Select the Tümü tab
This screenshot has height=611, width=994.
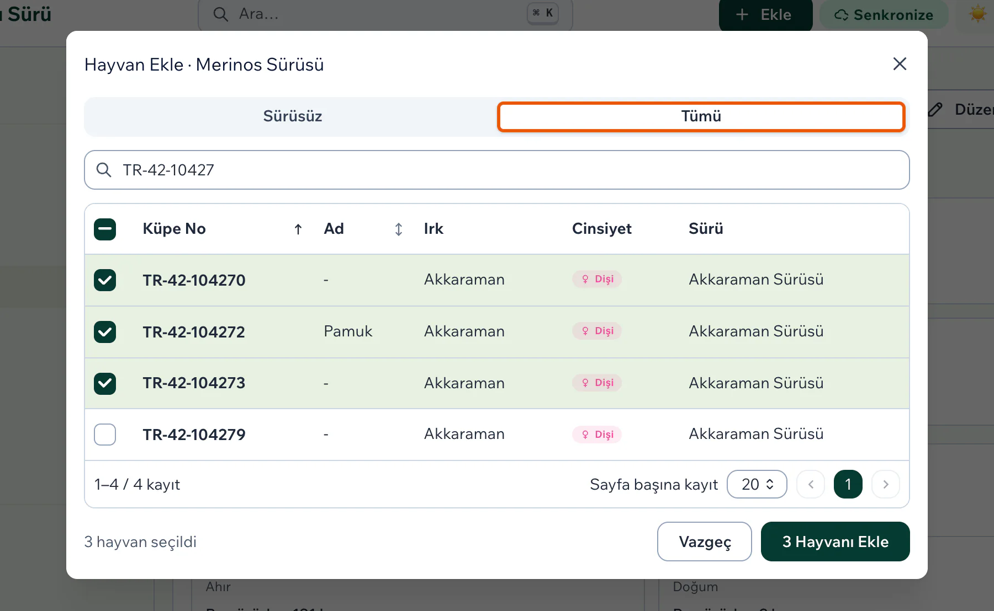pyautogui.click(x=701, y=116)
